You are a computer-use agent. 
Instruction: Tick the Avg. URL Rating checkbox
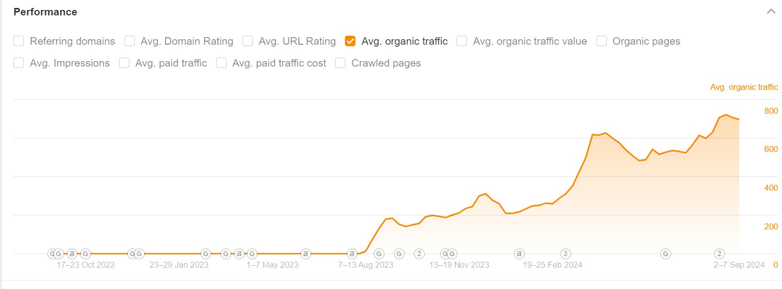[248, 41]
